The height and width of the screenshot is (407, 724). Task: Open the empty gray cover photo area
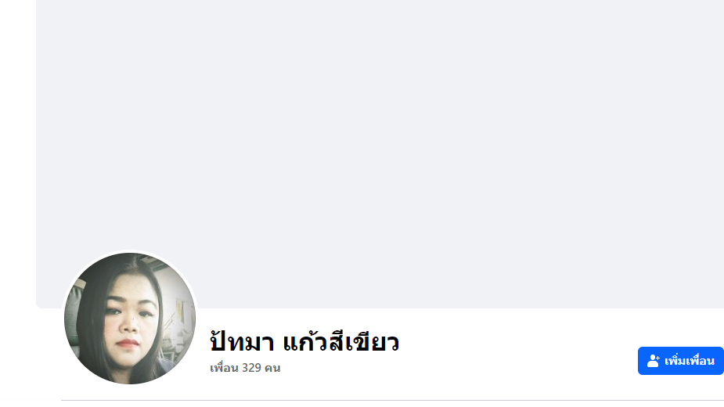pos(380,139)
